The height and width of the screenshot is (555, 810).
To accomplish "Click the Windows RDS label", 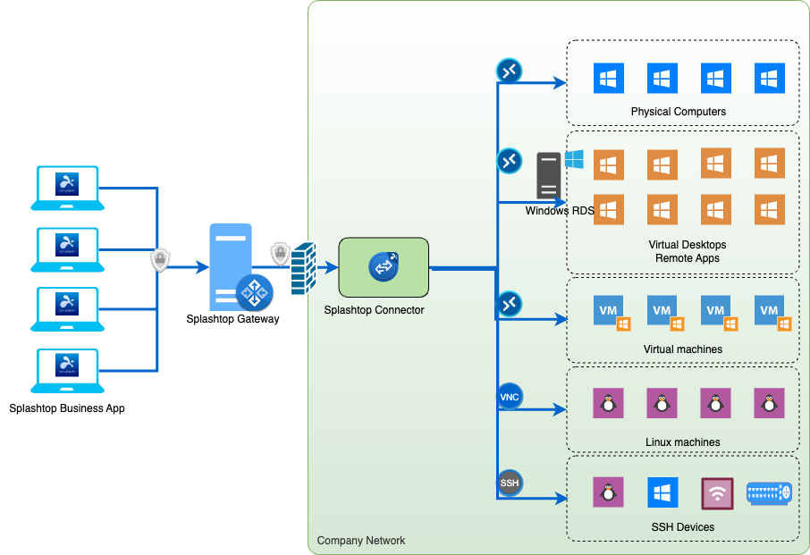I will (560, 211).
